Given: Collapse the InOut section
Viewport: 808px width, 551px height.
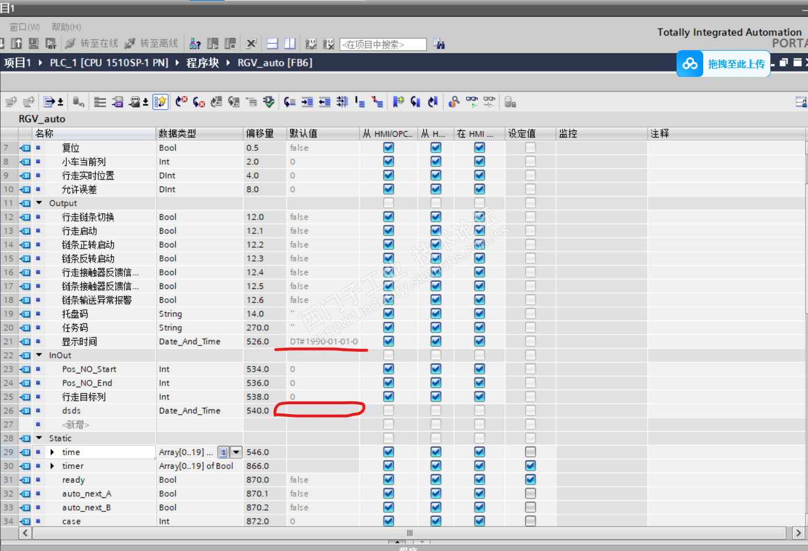Looking at the screenshot, I should point(40,355).
